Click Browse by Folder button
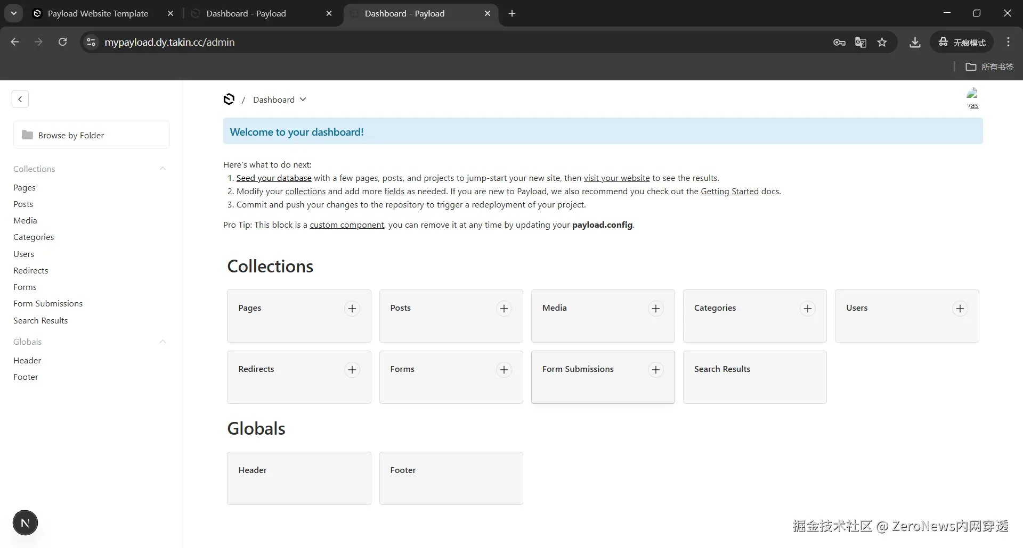 91,135
